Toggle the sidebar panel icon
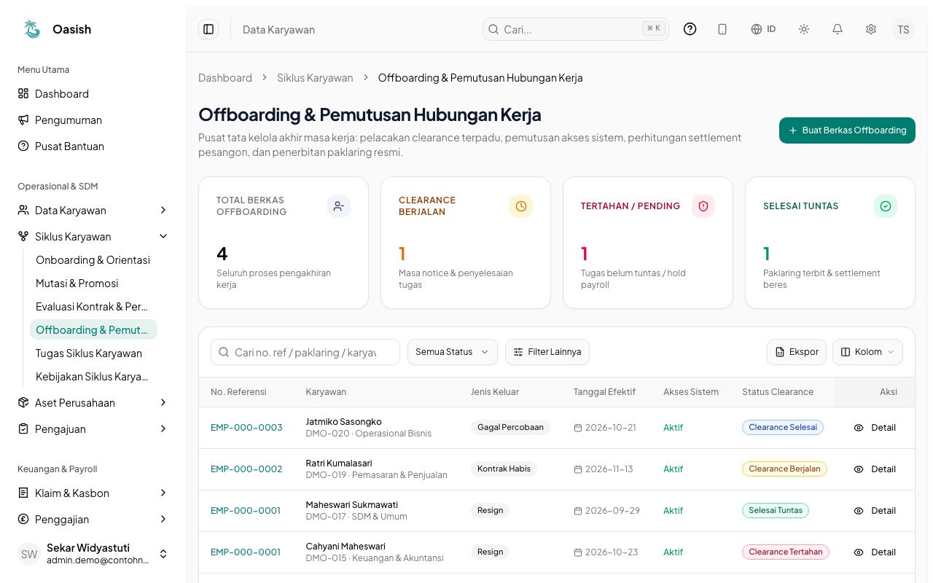Image resolution: width=933 pixels, height=583 pixels. [x=208, y=29]
